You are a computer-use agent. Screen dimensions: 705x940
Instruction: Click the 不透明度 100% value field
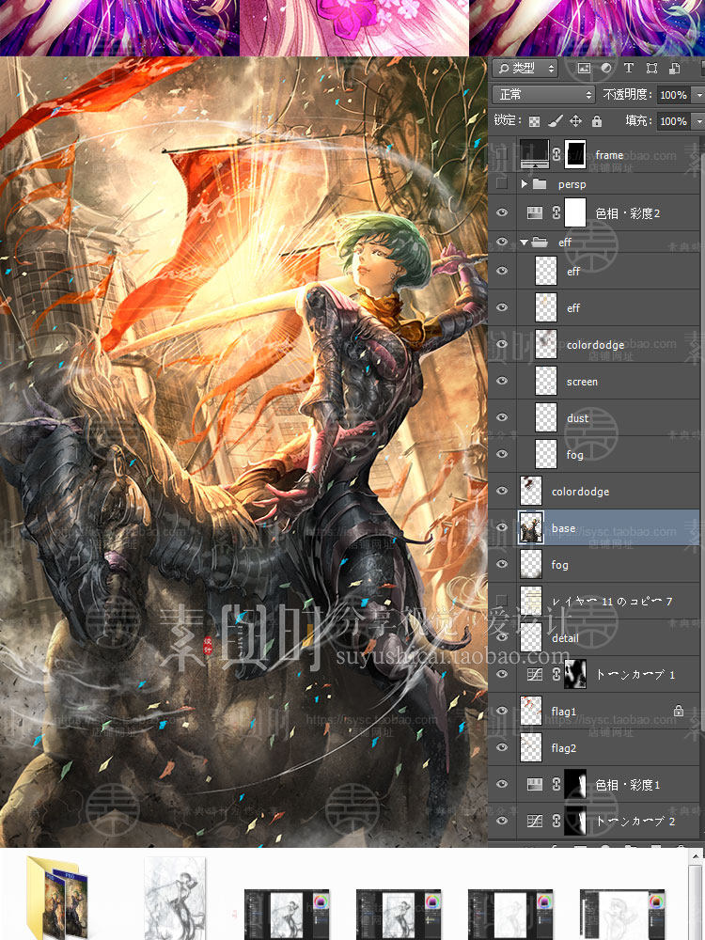pyautogui.click(x=674, y=95)
